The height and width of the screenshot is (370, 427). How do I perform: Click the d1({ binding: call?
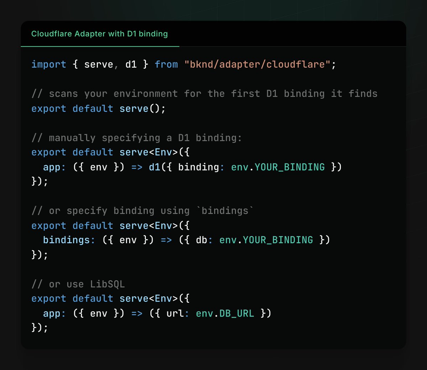(x=186, y=167)
